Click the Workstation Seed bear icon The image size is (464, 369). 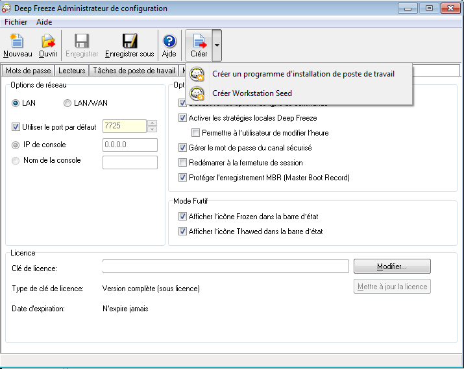tap(197, 93)
